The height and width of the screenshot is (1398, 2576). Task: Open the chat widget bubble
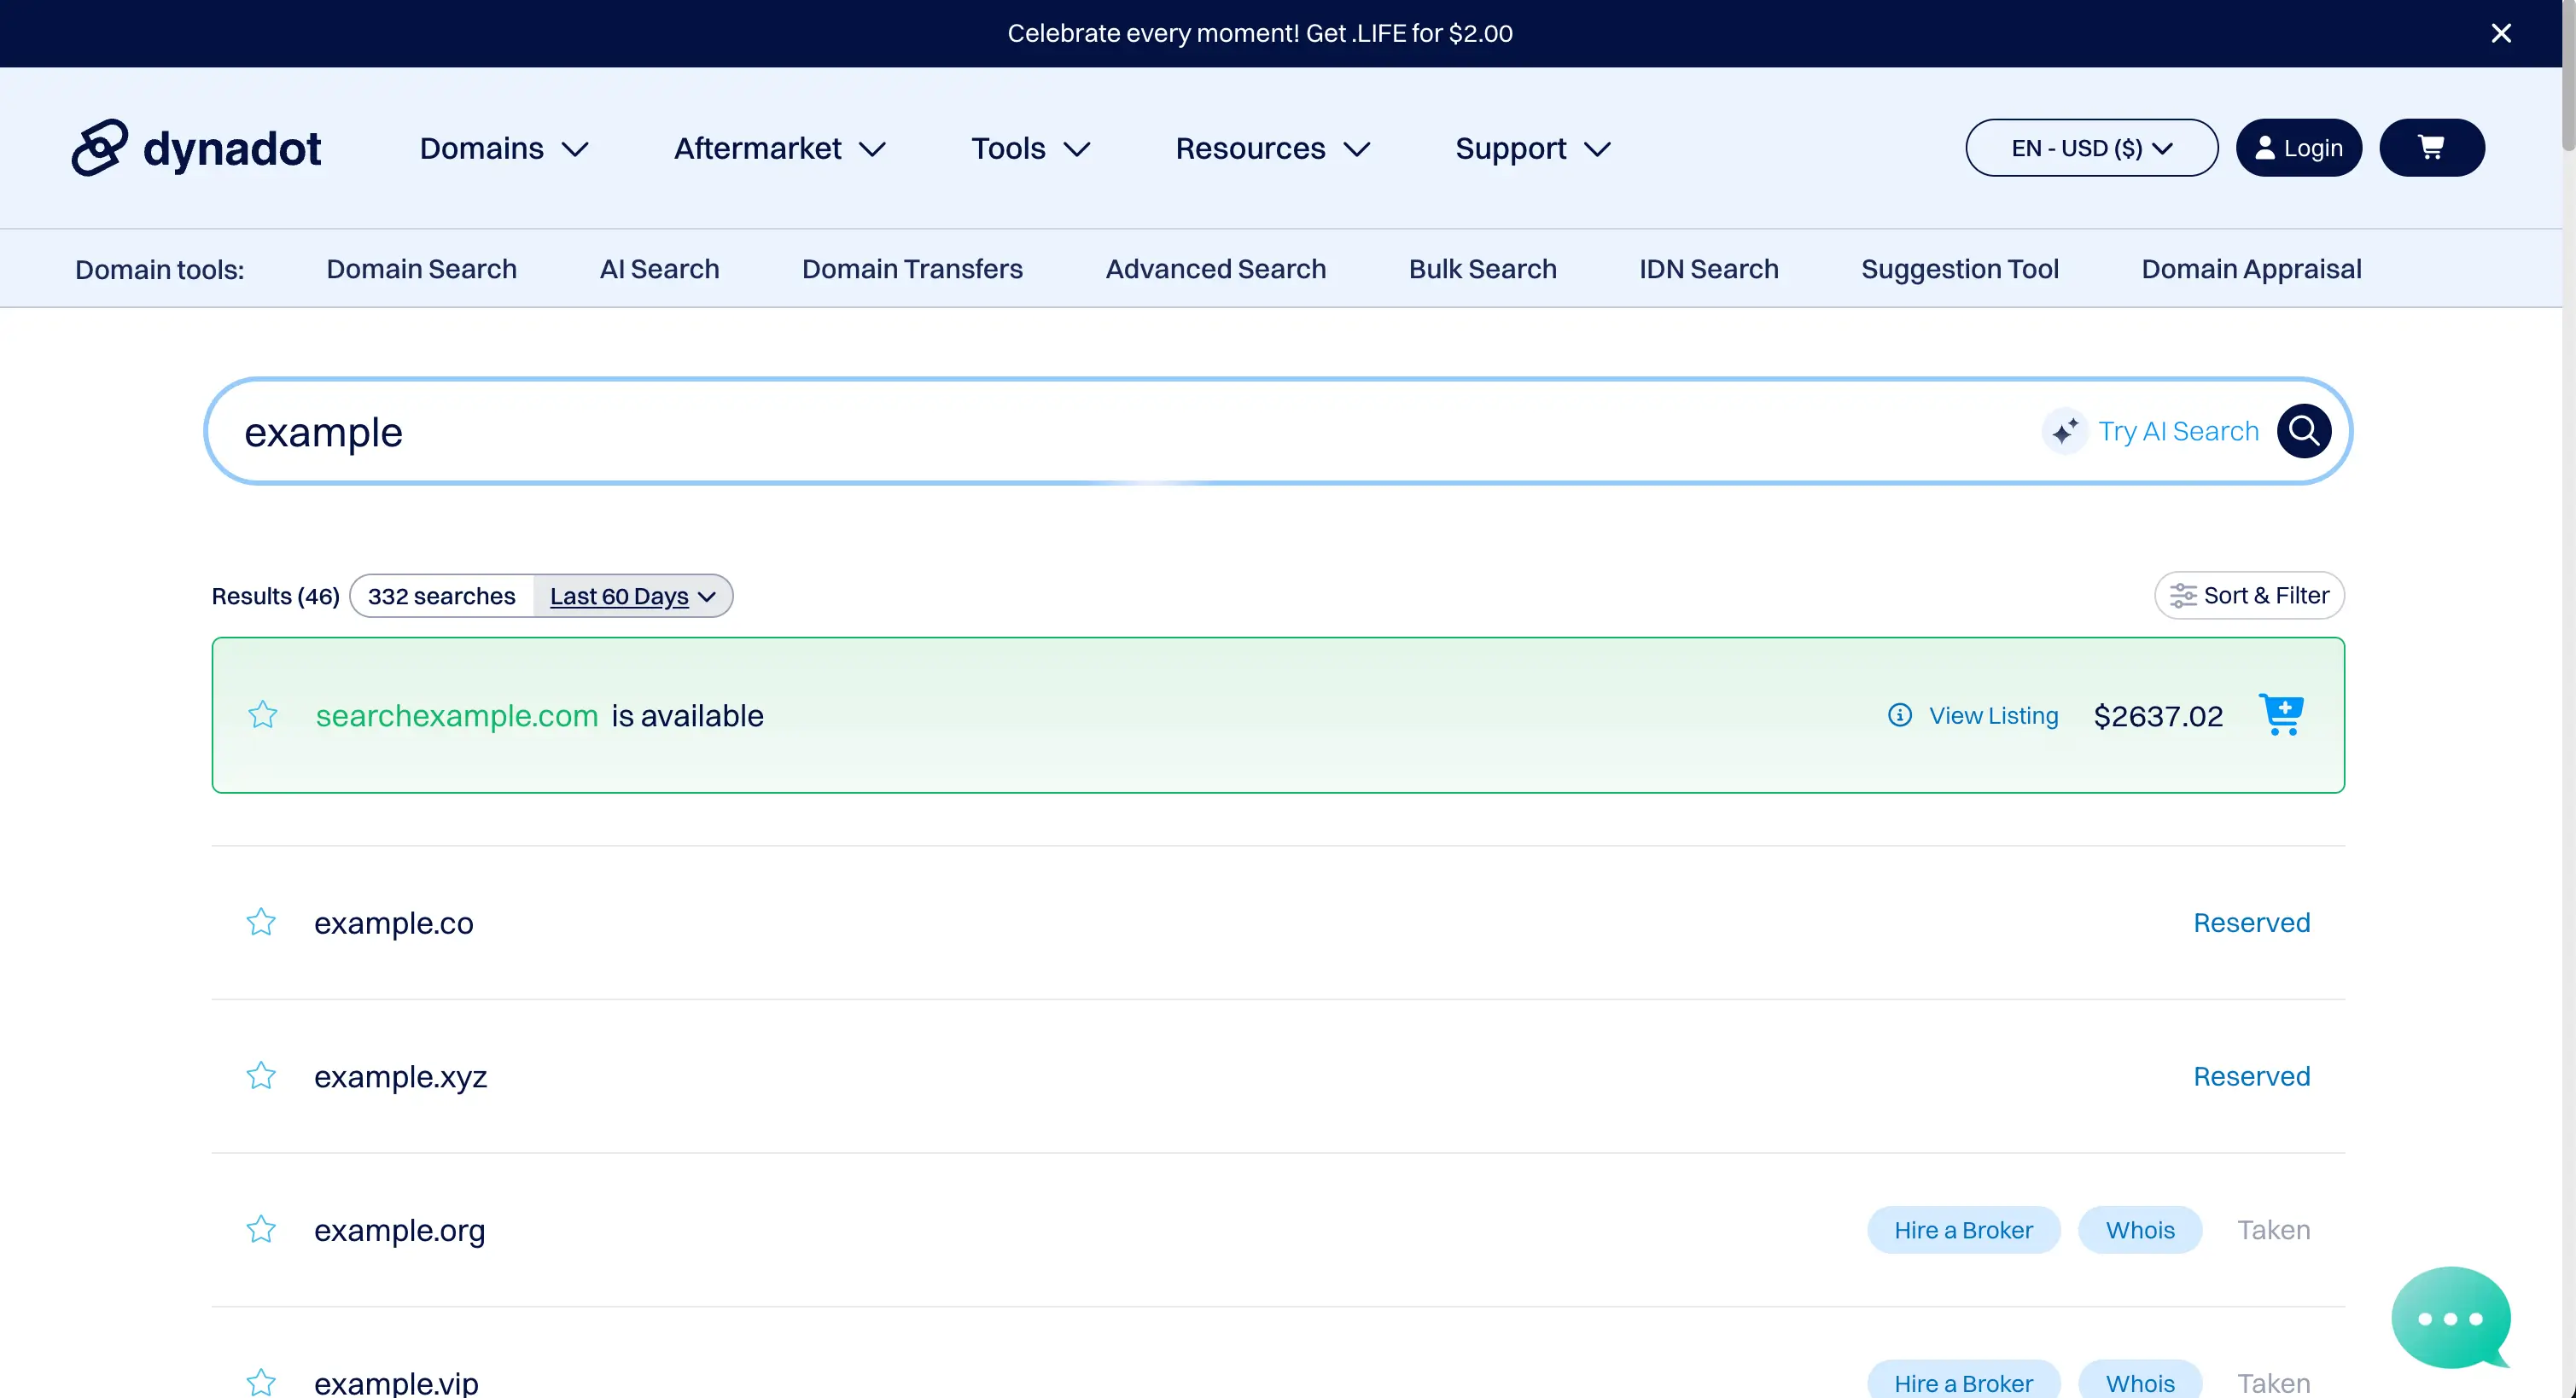click(x=2450, y=1318)
